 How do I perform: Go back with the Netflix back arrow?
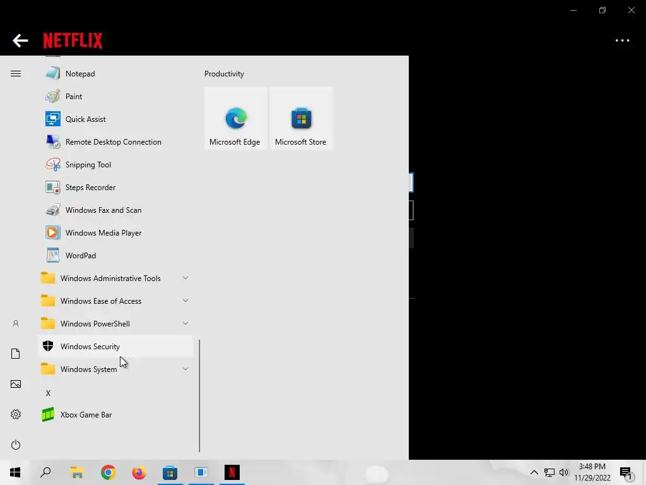coord(20,40)
